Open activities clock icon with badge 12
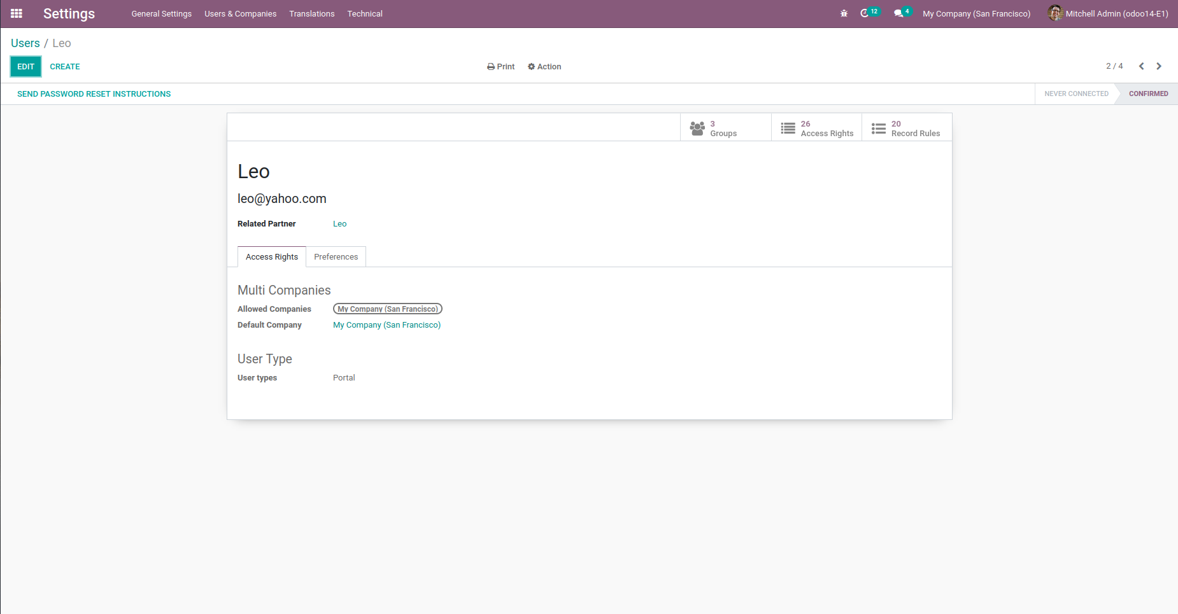Image resolution: width=1178 pixels, height=614 pixels. pyautogui.click(x=869, y=13)
